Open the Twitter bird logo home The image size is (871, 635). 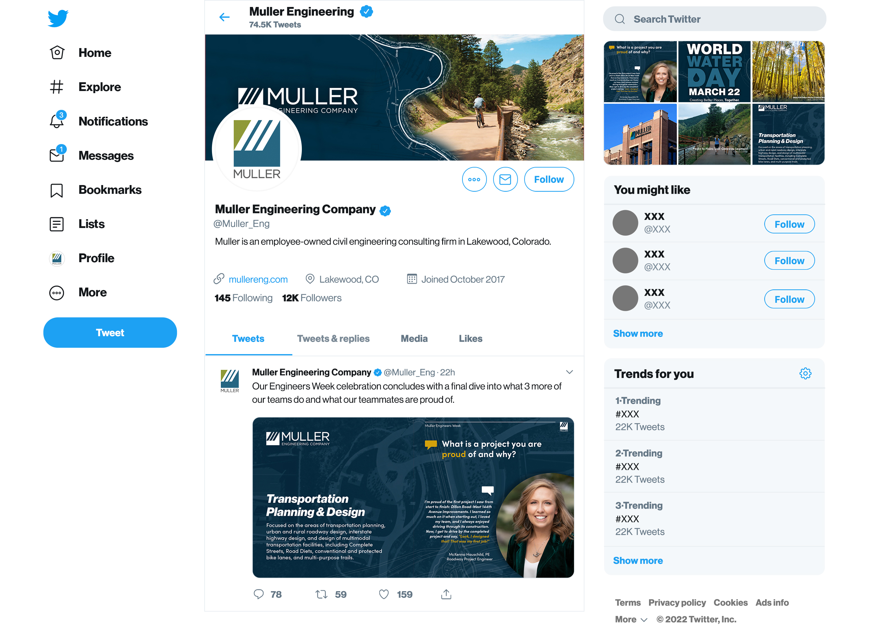[x=58, y=18]
